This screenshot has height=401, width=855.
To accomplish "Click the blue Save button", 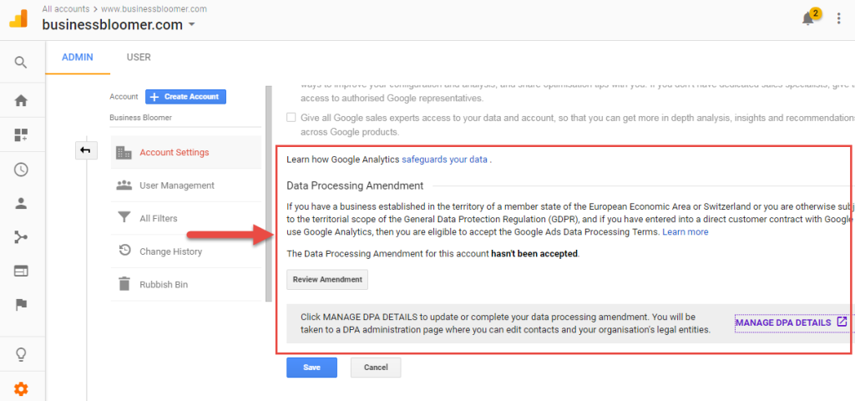I will [312, 368].
